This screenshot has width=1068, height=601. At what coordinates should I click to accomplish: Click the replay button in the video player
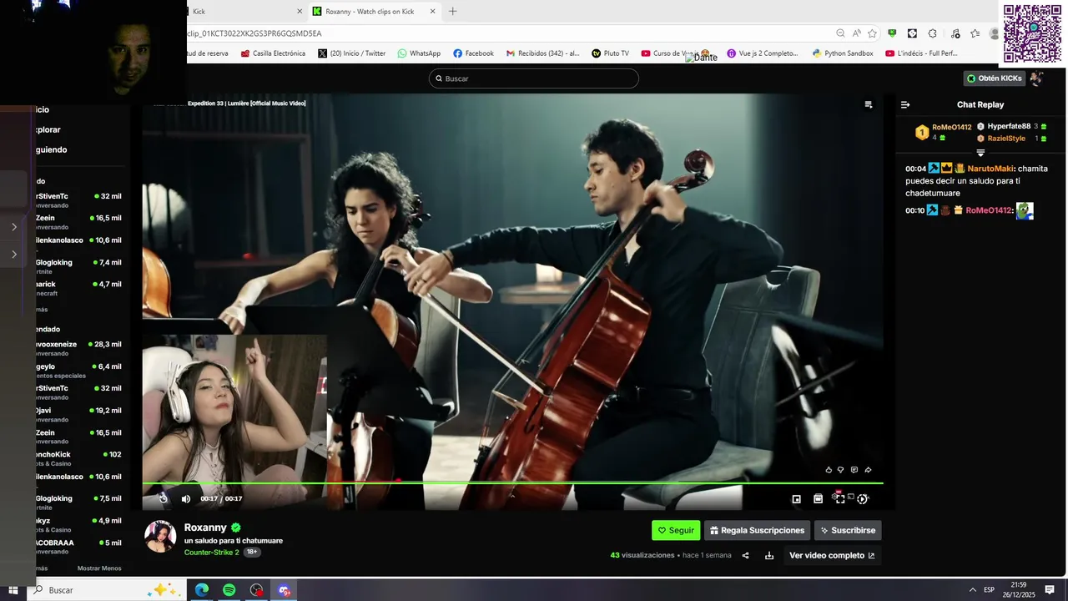[x=164, y=498]
